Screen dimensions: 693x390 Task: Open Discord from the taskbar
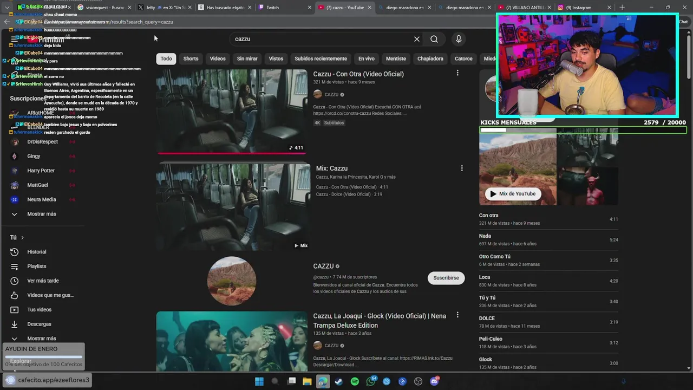(434, 381)
